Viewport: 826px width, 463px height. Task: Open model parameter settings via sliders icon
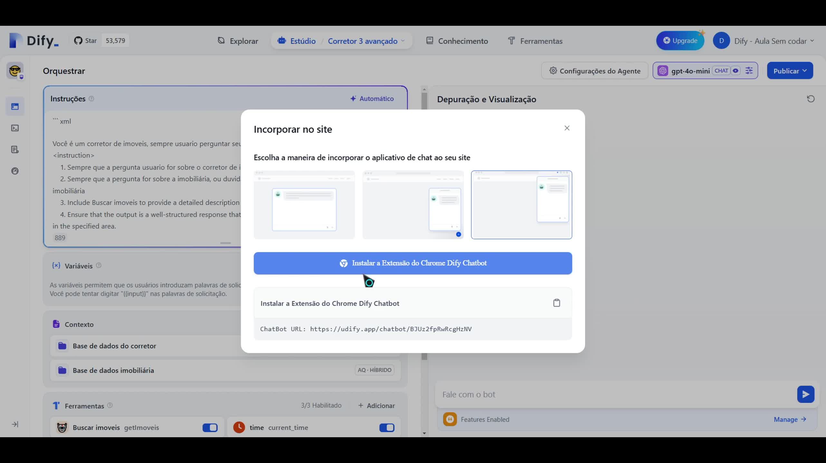tap(749, 70)
